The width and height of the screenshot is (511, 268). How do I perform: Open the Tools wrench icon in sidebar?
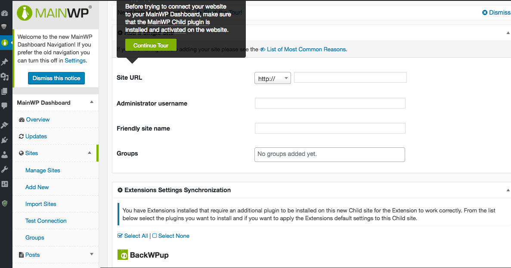click(5, 169)
